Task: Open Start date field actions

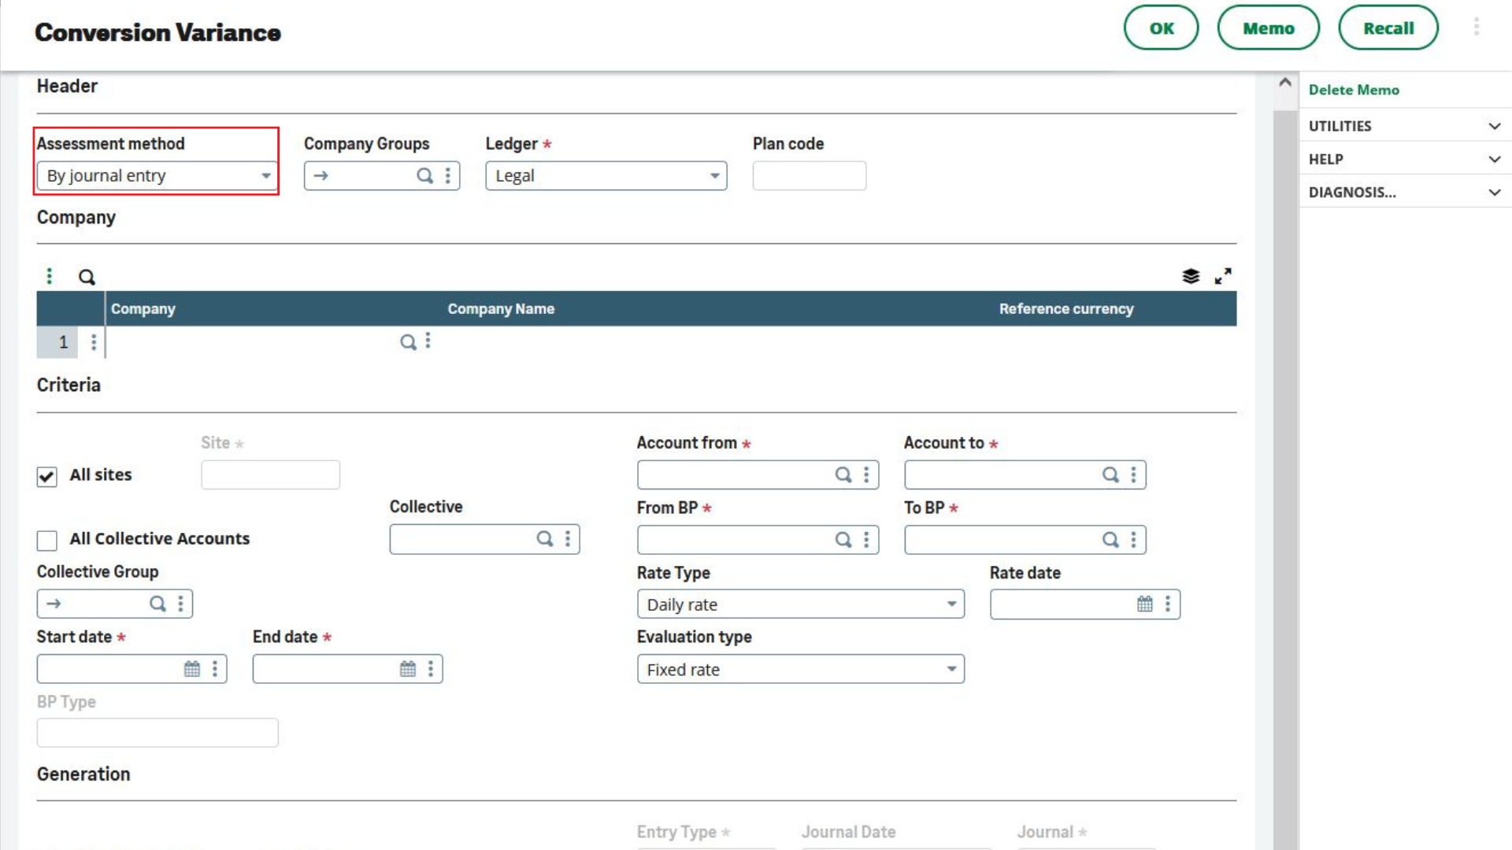Action: [x=215, y=669]
